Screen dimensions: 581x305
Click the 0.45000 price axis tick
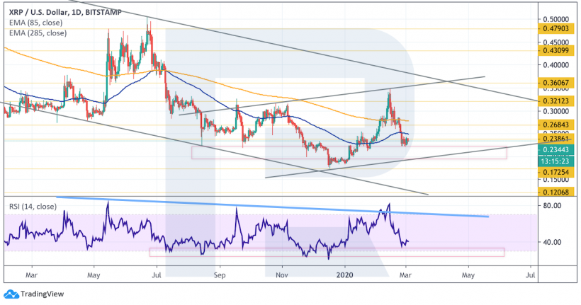(x=555, y=42)
